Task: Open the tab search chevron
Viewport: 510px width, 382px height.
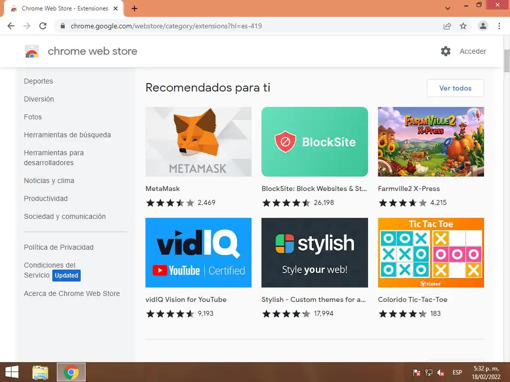Action: pyautogui.click(x=448, y=8)
